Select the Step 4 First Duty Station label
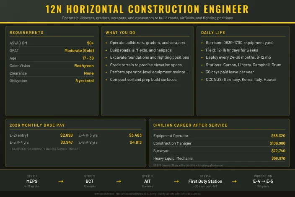Viewport: 295px width, 197px height. 205,181
